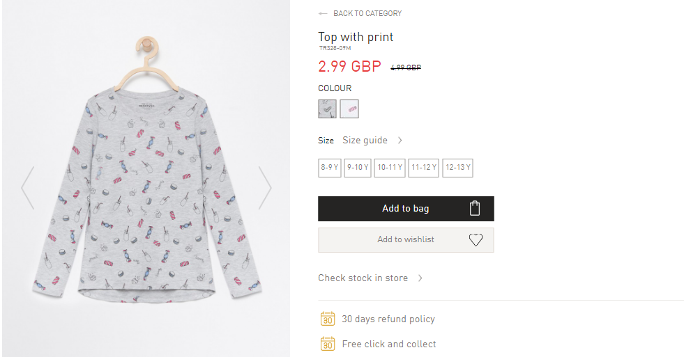This screenshot has height=357, width=684.
Task: Show the previous product image with left arrow
Action: [x=28, y=188]
